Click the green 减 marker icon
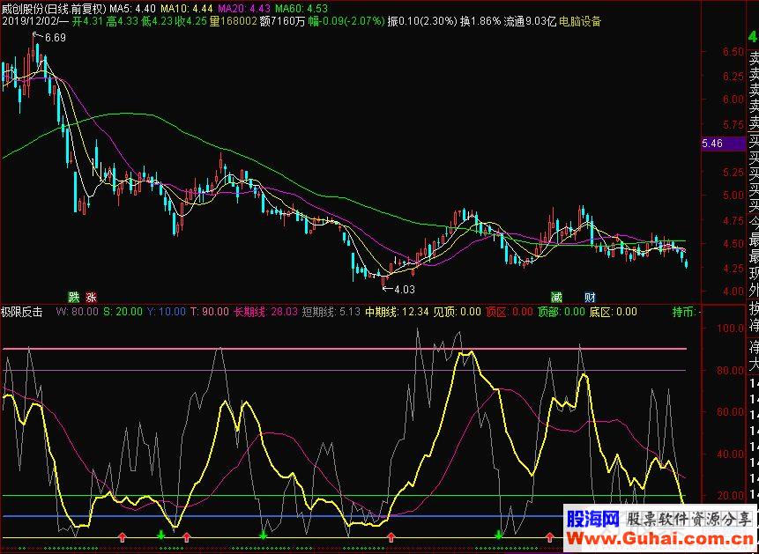 pyautogui.click(x=556, y=297)
